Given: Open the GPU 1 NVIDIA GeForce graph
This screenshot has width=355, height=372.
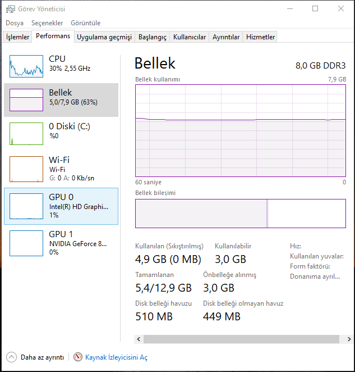Looking at the screenshot, I should [26, 243].
